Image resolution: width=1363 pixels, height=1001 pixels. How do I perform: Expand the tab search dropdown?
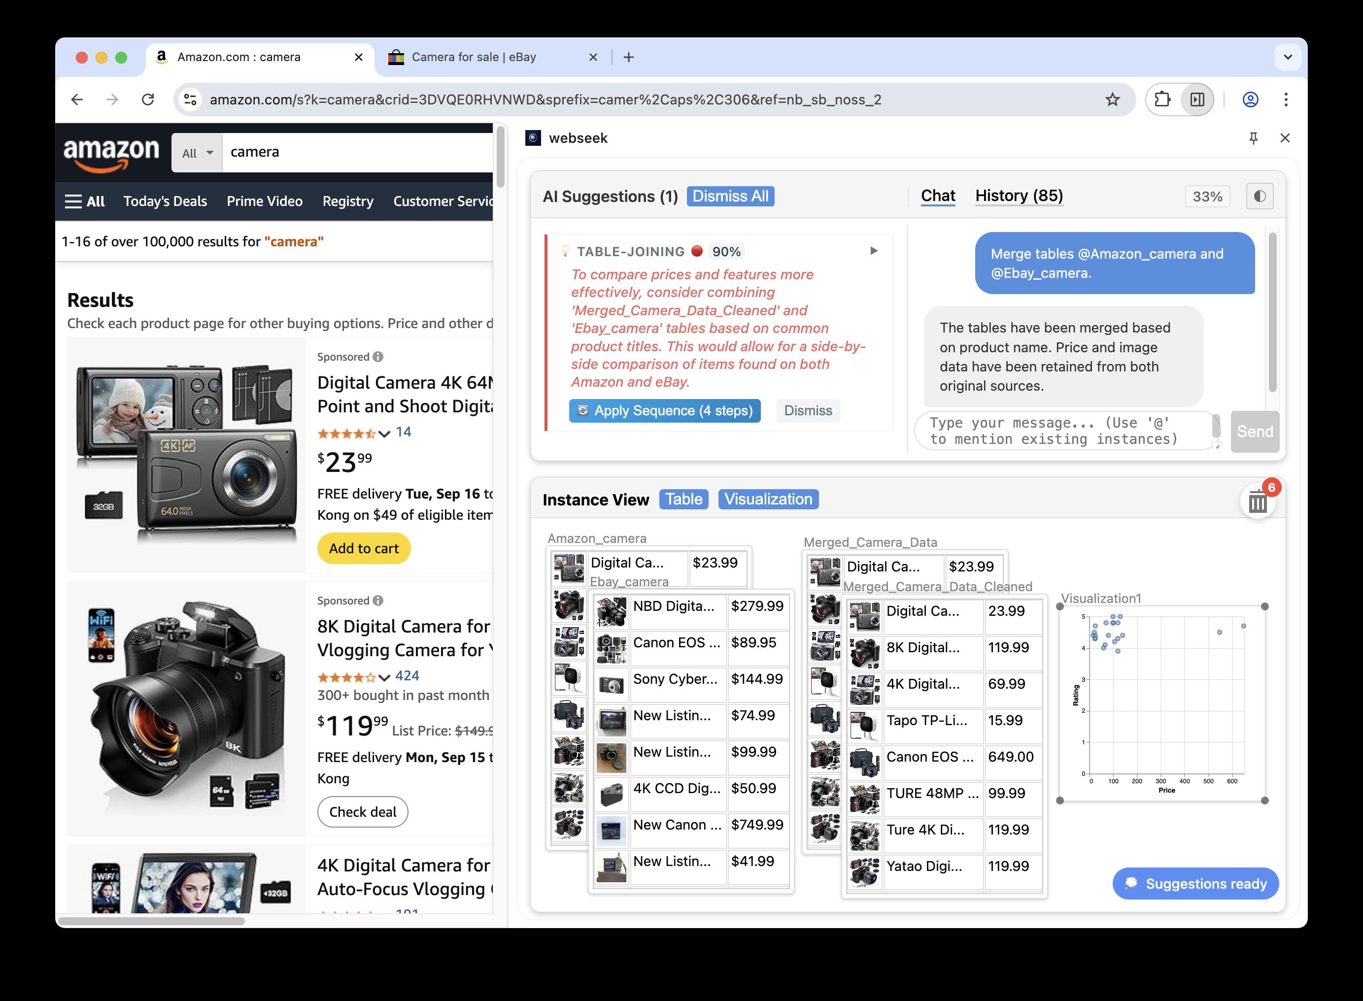click(1288, 57)
